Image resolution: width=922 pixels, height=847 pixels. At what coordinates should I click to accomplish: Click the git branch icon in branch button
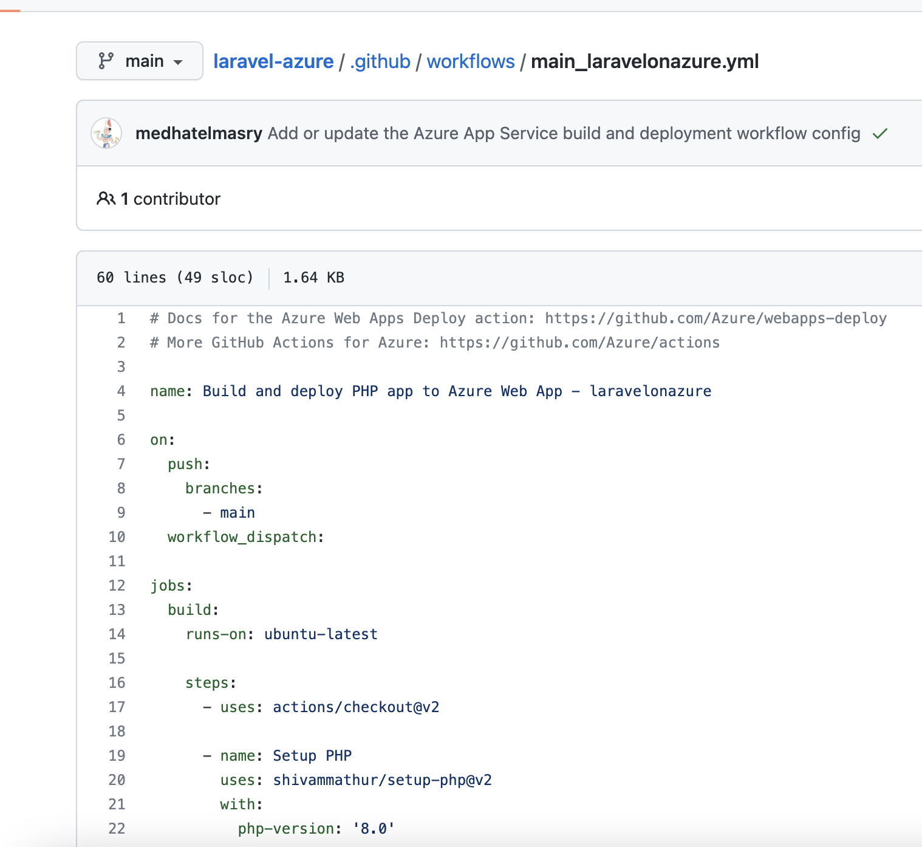(x=106, y=61)
